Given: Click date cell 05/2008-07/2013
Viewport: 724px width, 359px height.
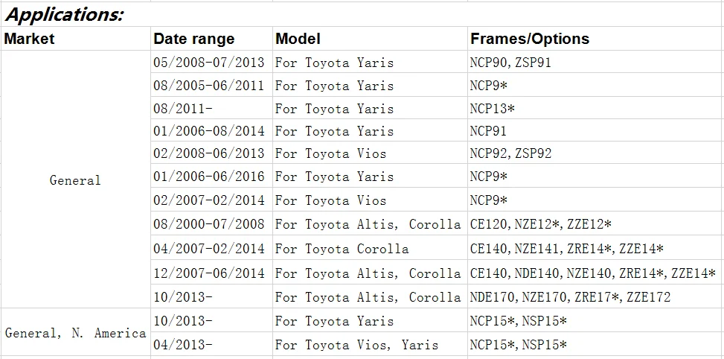Looking at the screenshot, I should [x=211, y=63].
